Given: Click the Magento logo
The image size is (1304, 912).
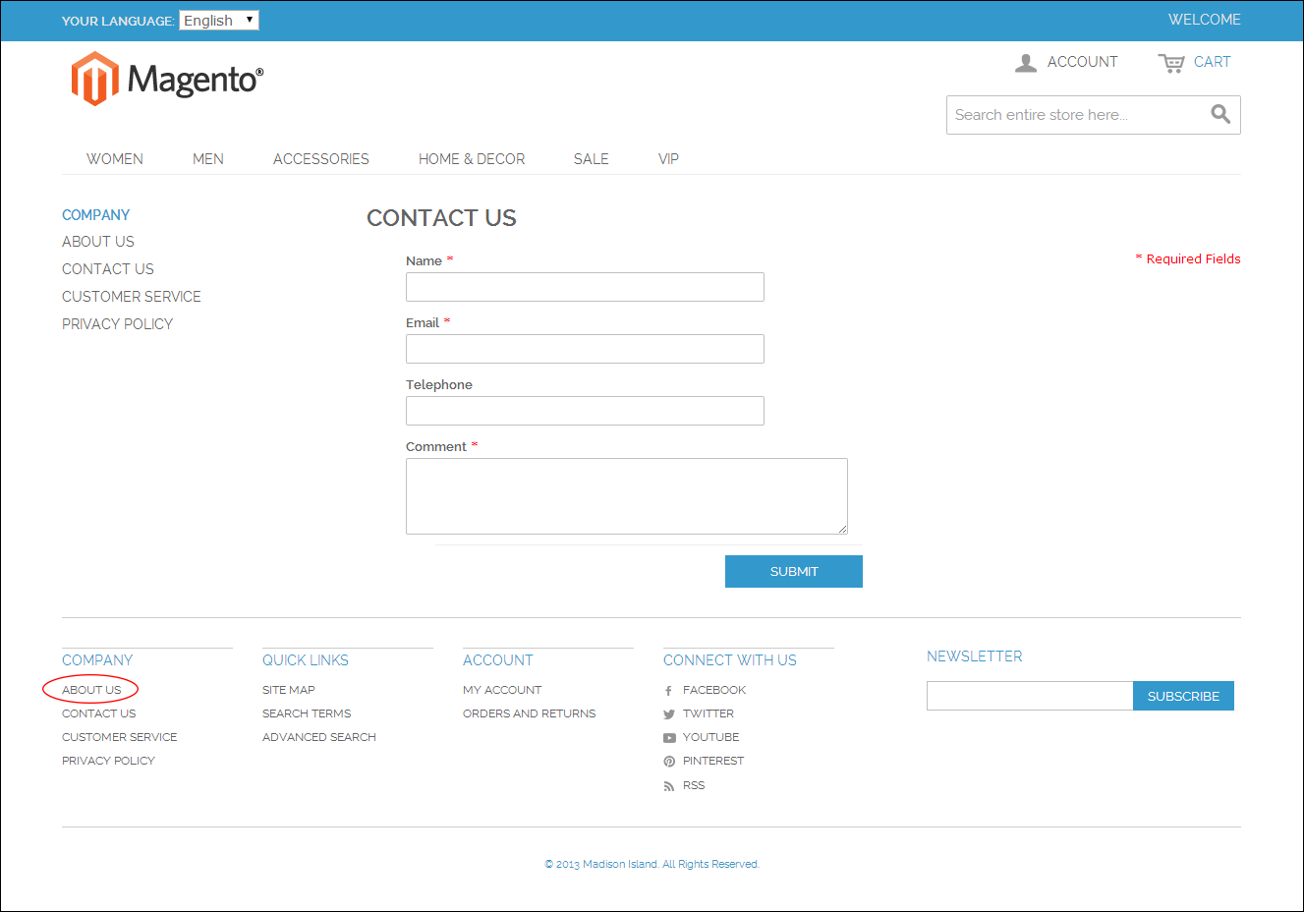Looking at the screenshot, I should point(167,79).
